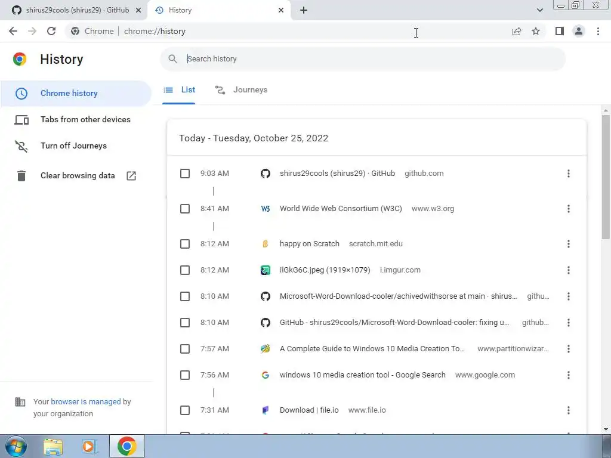Open the tab search chevron in title bar
This screenshot has width=611, height=458.
pyautogui.click(x=539, y=10)
